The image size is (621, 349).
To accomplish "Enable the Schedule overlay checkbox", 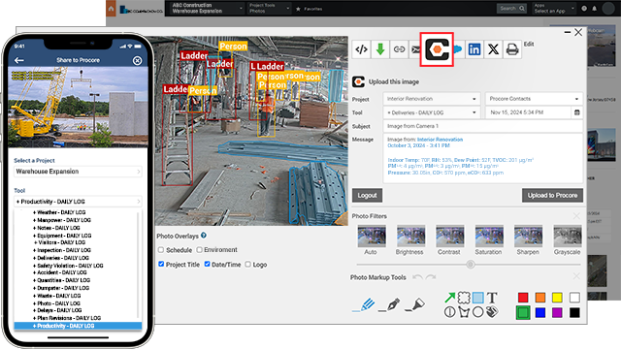I will point(161,250).
